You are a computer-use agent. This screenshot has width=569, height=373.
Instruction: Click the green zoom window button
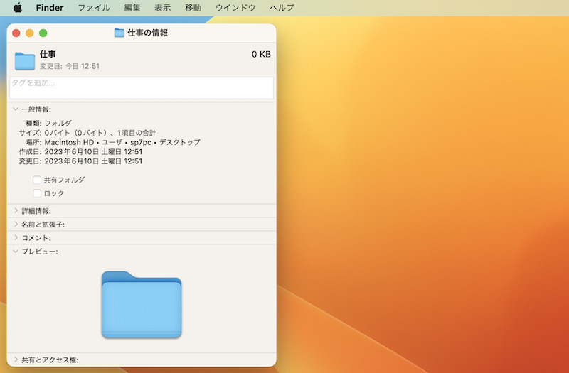pos(43,33)
